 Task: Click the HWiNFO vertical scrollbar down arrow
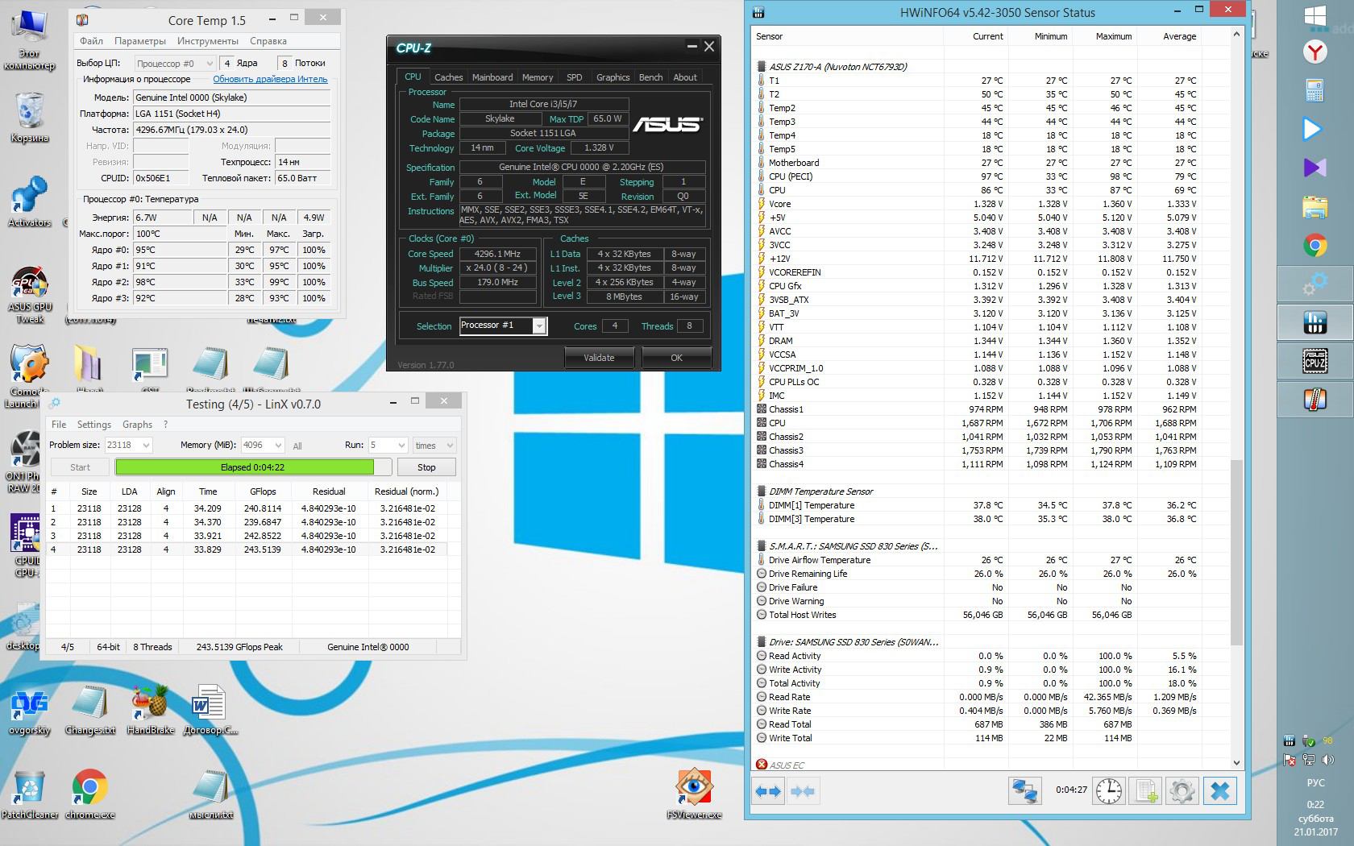pyautogui.click(x=1237, y=762)
